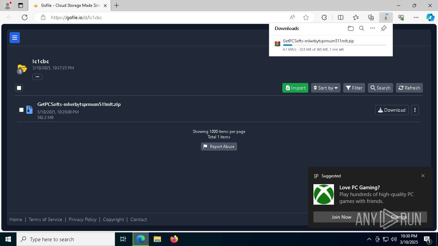This screenshot has width=438, height=246.
Task: Click the Read aloud icon
Action: pyautogui.click(x=292, y=17)
